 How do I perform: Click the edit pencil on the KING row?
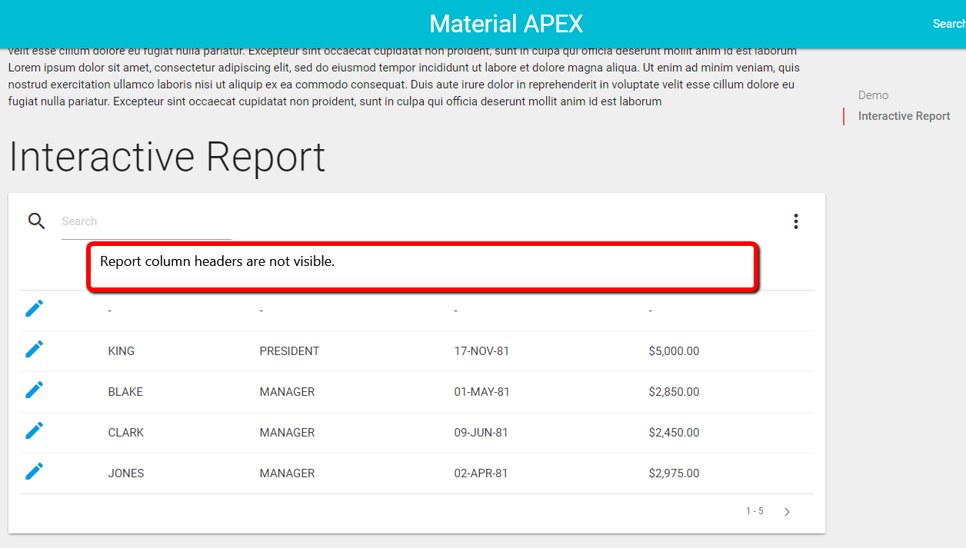[x=34, y=348]
